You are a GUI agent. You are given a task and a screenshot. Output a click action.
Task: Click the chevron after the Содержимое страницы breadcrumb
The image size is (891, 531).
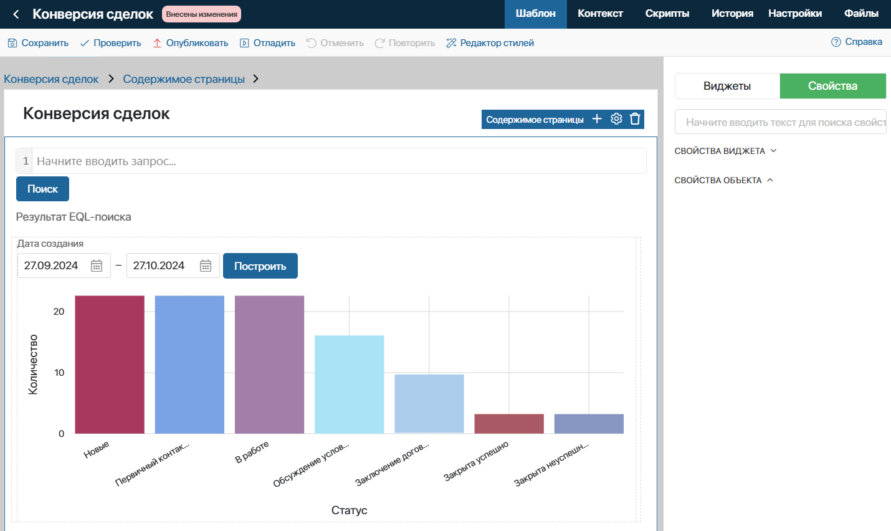click(x=255, y=79)
